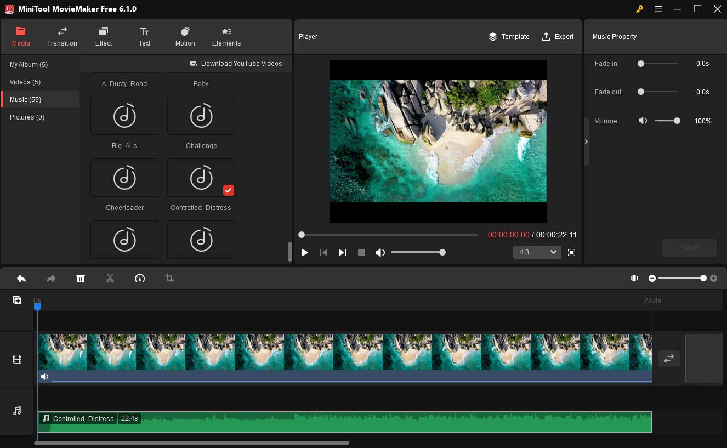727x448 pixels.
Task: Switch to the Transition tab
Action: [x=62, y=37]
